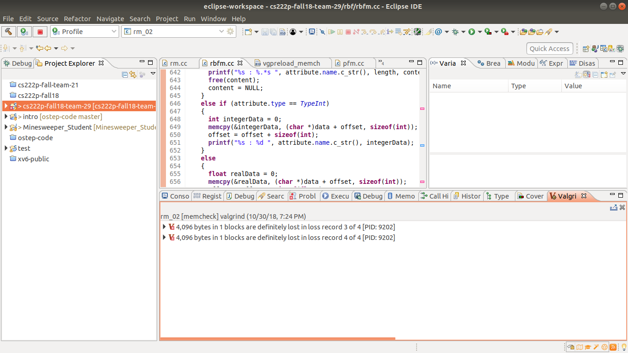Open the Project menu

point(167,19)
